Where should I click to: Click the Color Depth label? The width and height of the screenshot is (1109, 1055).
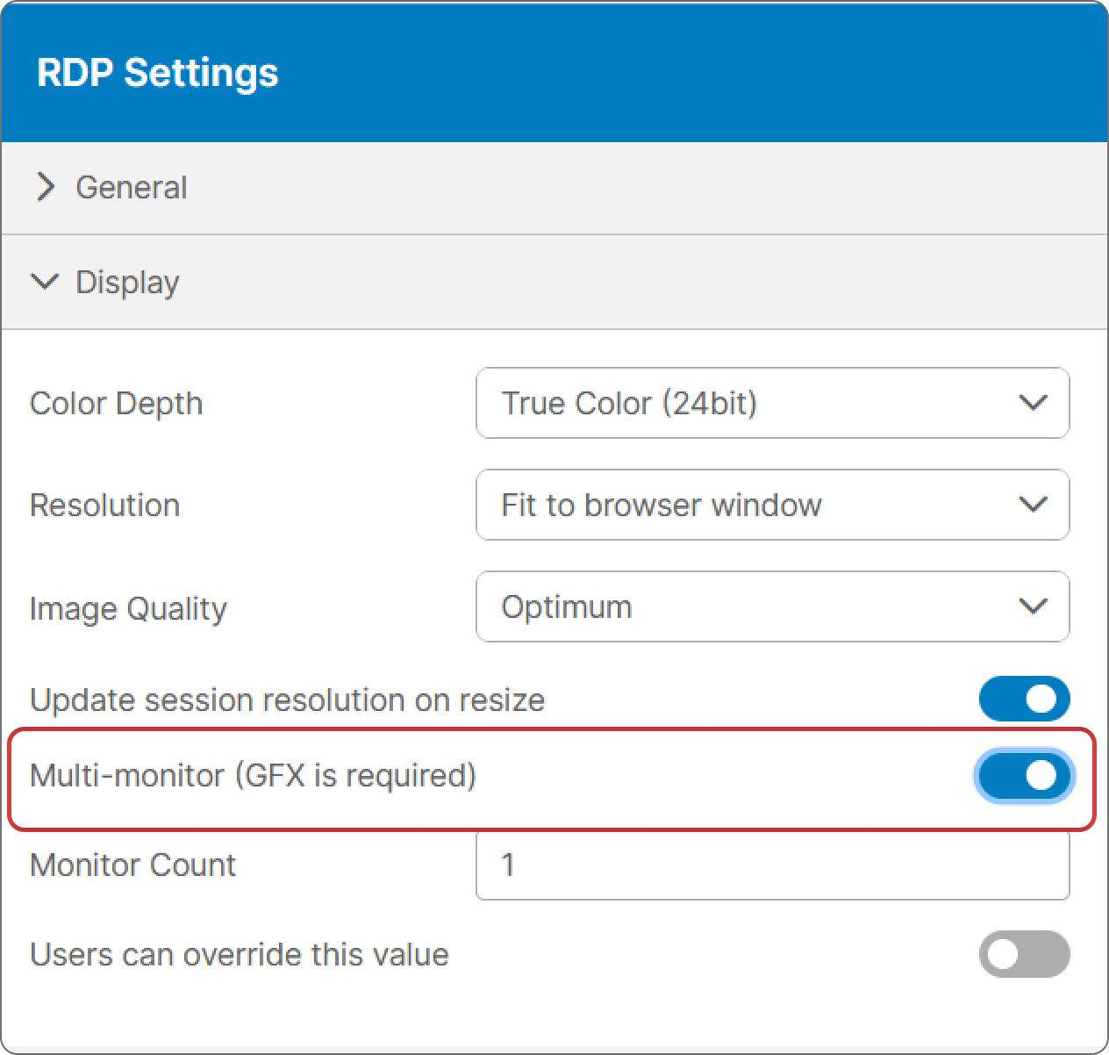[x=117, y=404]
